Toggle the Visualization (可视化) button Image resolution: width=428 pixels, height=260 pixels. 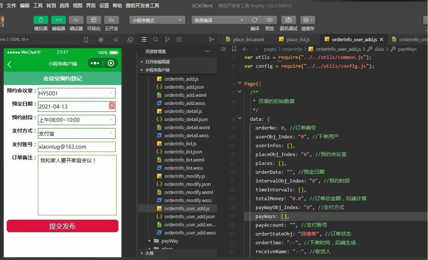[94, 20]
